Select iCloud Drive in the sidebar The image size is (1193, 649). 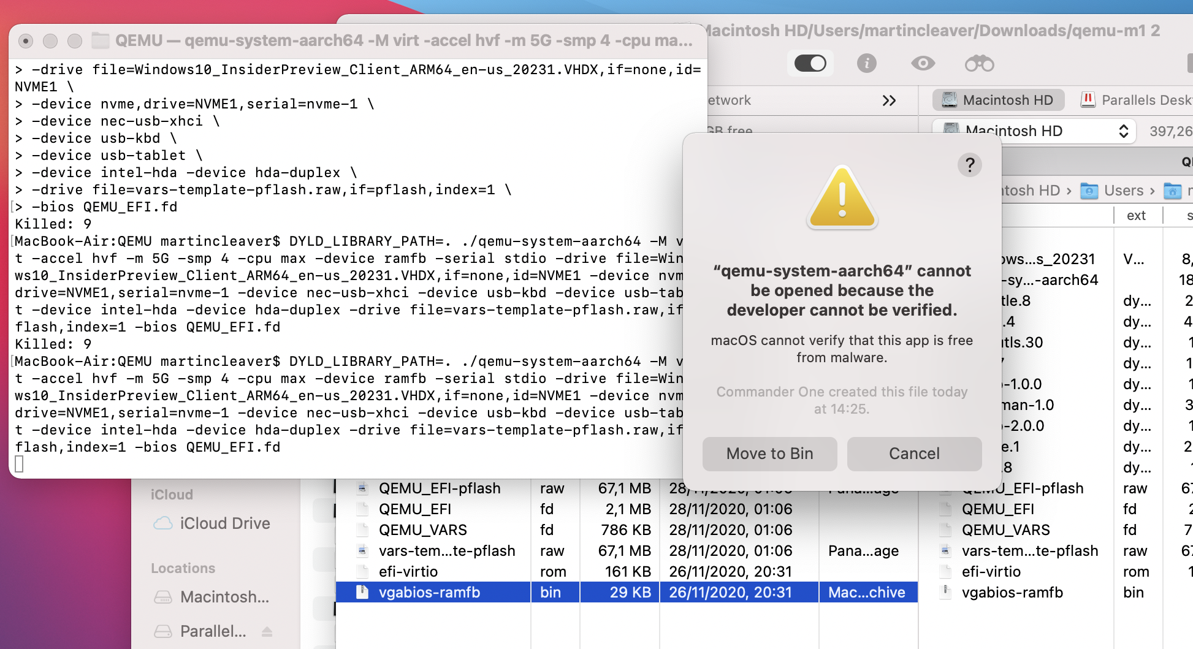212,523
